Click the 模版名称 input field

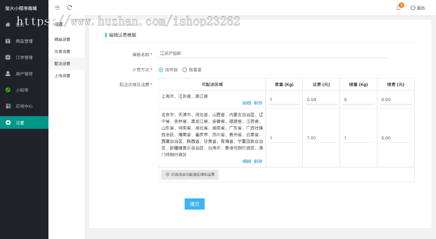pos(273,53)
